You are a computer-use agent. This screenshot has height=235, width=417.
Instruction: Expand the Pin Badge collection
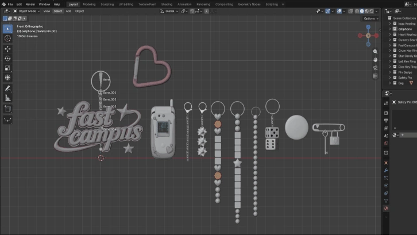tap(390, 72)
